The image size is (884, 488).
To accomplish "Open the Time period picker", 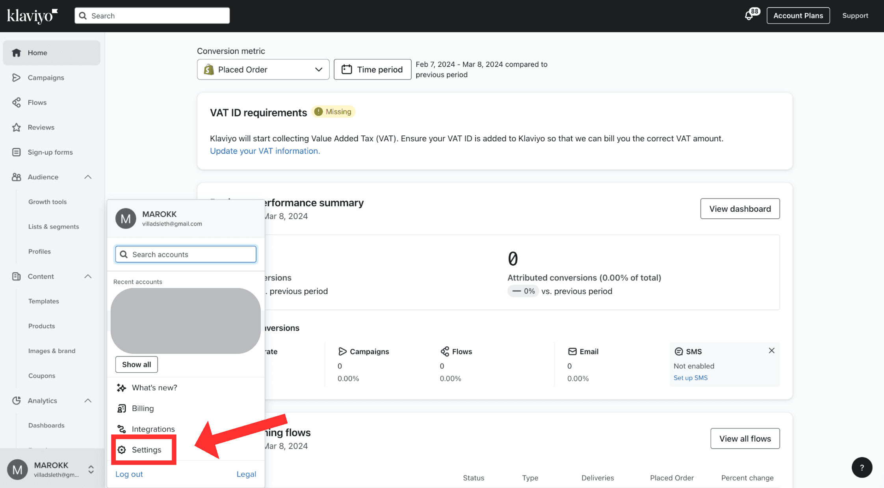I will (373, 70).
